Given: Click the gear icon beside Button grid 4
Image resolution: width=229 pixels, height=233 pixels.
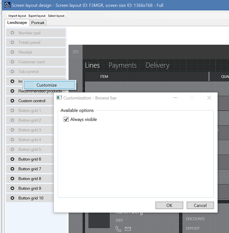Looking at the screenshot, I should point(13,140).
